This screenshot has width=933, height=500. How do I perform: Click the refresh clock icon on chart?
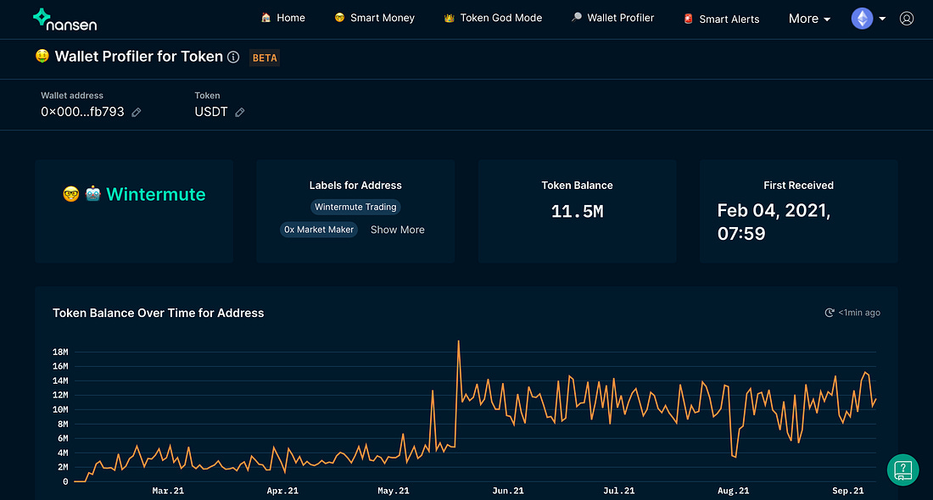pos(830,313)
